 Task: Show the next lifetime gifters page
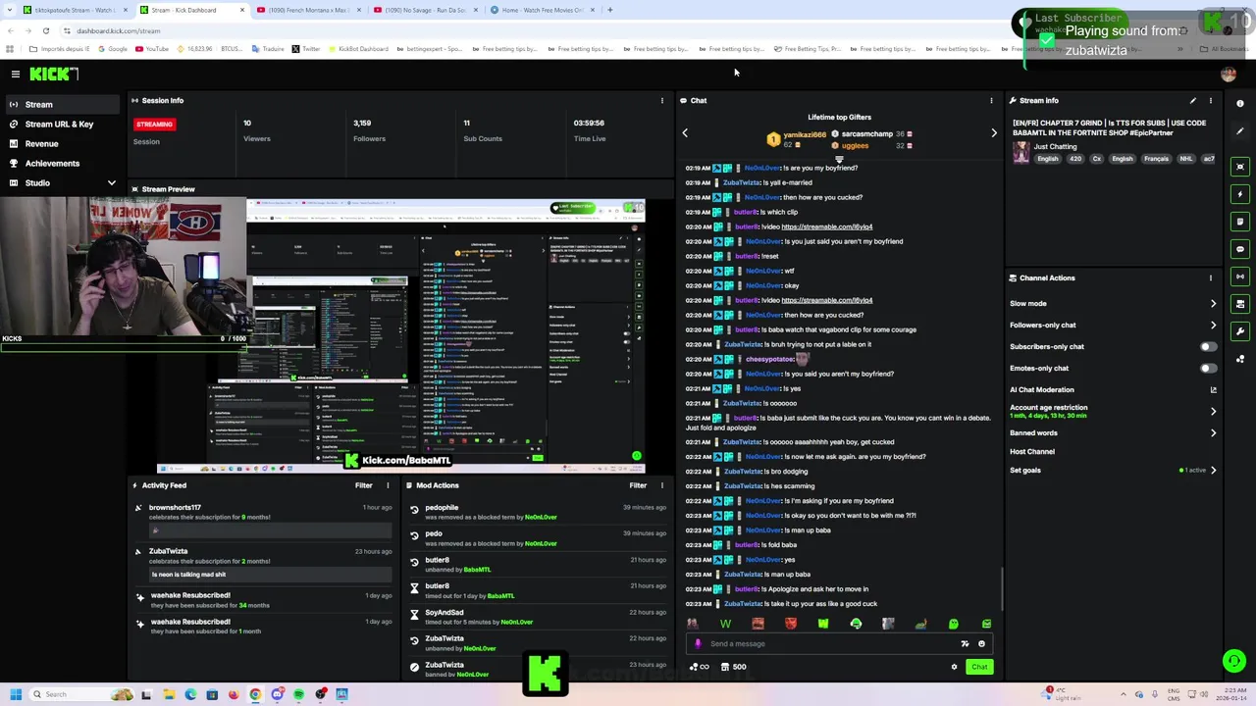(993, 132)
